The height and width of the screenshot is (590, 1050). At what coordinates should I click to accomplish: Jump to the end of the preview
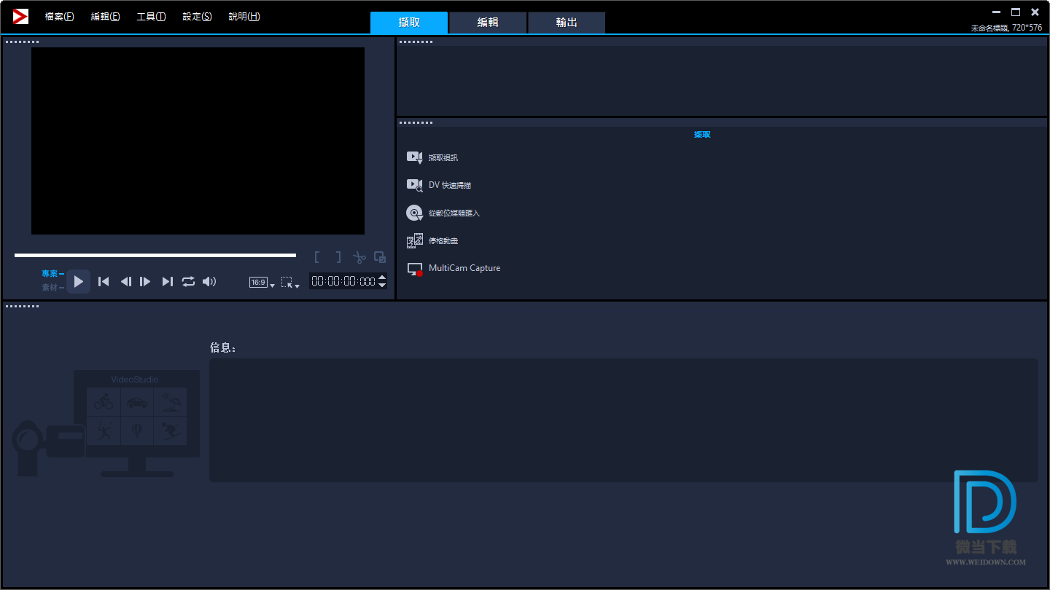pyautogui.click(x=168, y=281)
